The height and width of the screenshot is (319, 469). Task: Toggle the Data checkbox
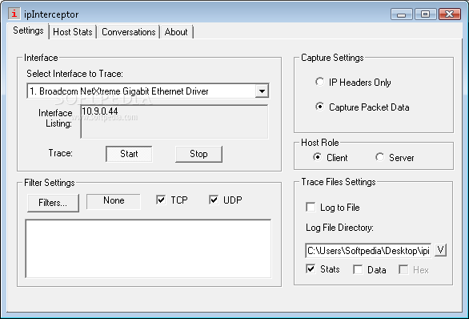[x=370, y=269]
